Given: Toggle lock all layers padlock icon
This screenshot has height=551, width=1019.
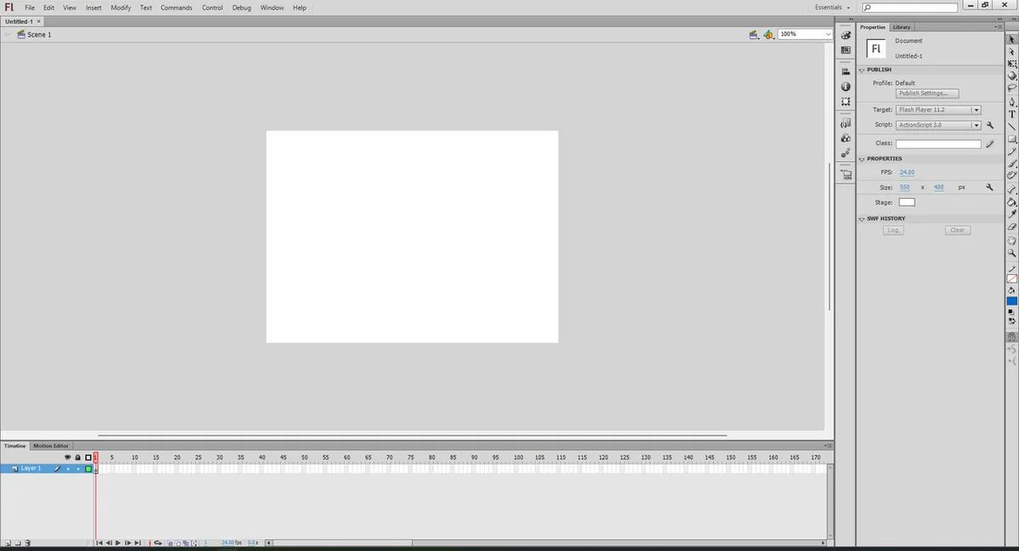Looking at the screenshot, I should click(77, 457).
